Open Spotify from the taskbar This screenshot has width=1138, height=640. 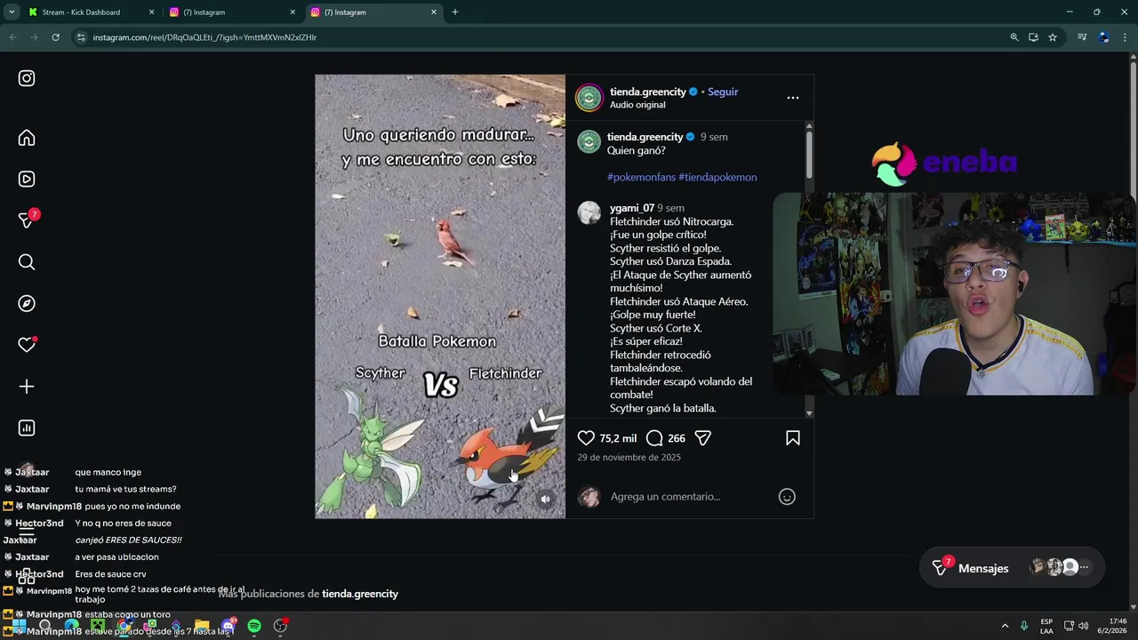pos(254,626)
